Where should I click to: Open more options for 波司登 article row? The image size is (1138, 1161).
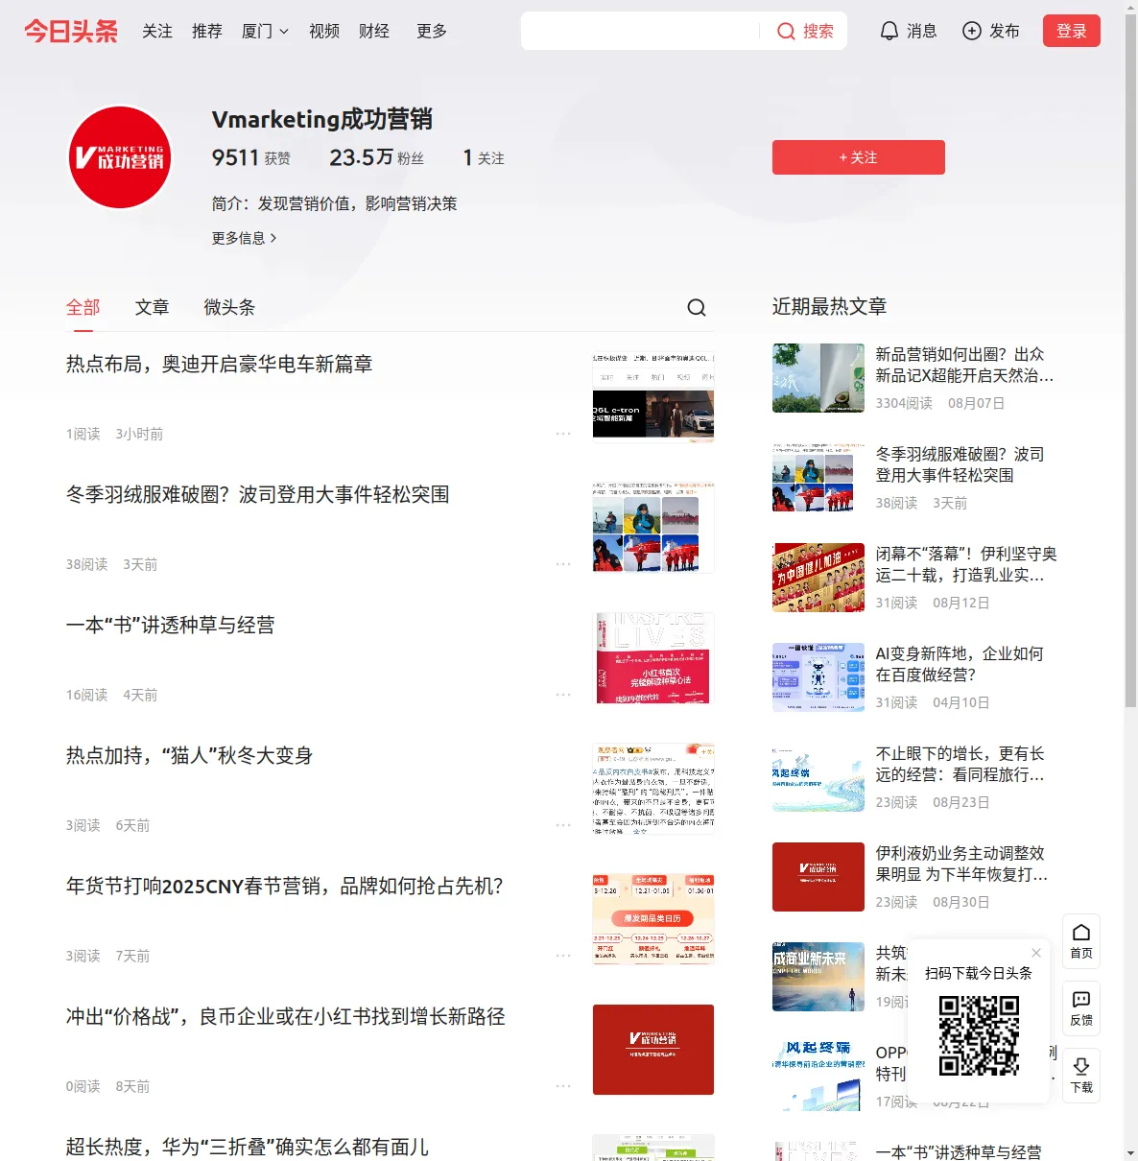[563, 564]
